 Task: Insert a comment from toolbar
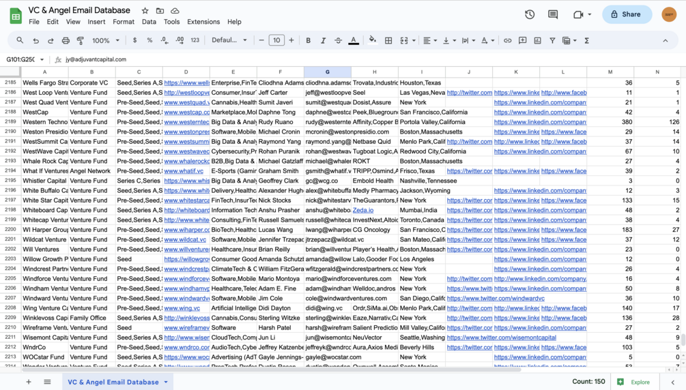(x=522, y=40)
